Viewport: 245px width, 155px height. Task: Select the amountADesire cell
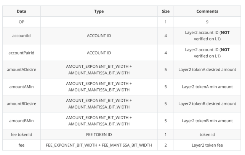pos(21,70)
